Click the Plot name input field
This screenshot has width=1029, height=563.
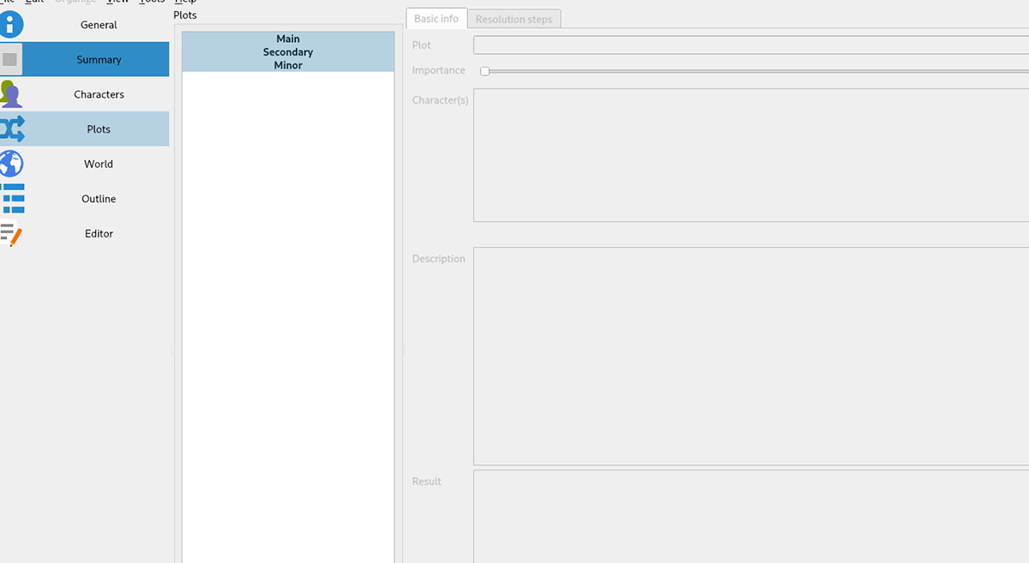(751, 45)
